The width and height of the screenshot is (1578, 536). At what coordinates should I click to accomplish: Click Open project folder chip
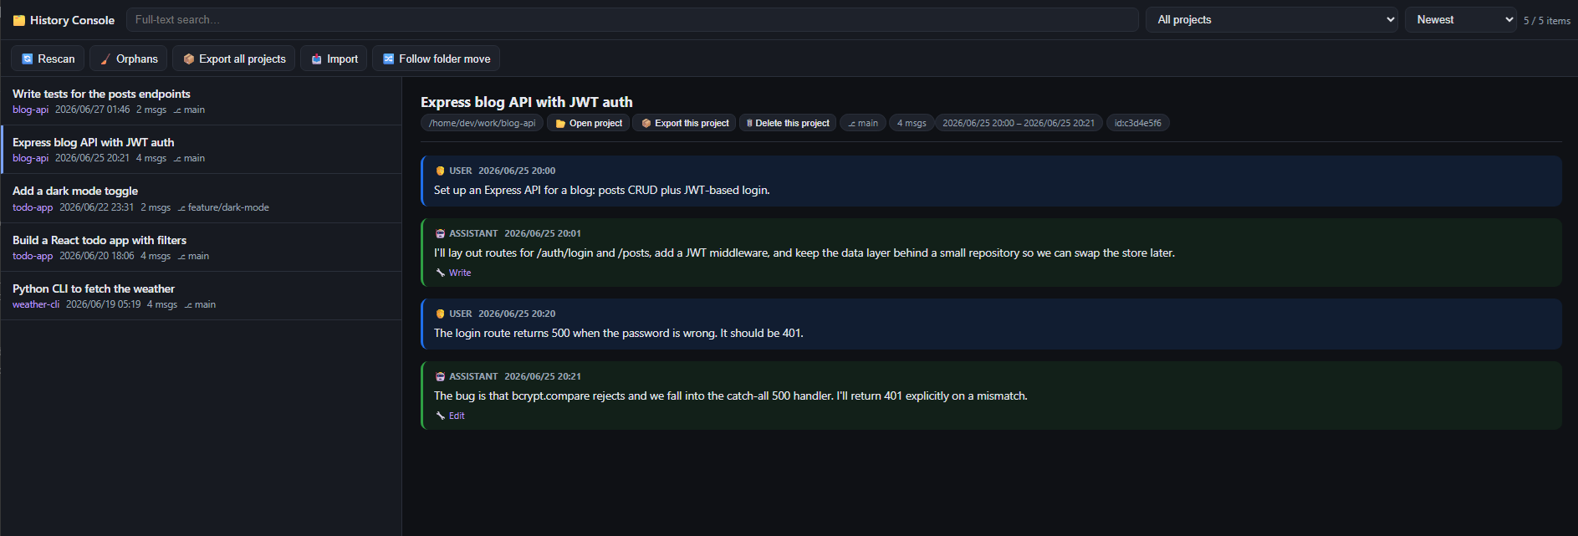[589, 123]
